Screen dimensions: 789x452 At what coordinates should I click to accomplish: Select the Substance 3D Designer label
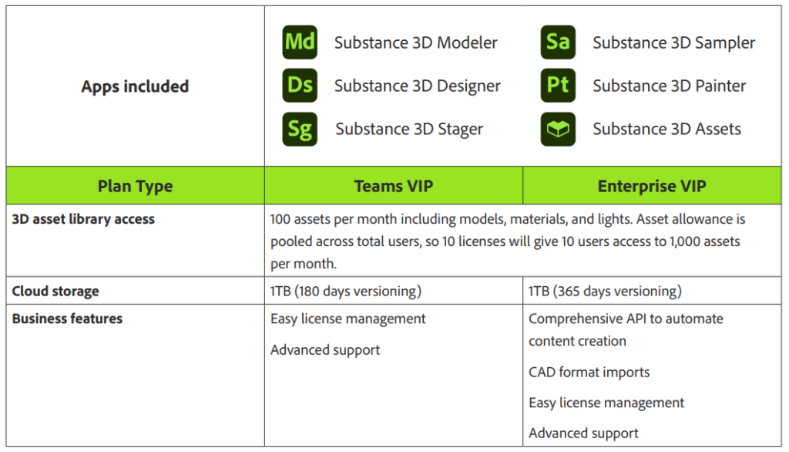click(x=417, y=86)
